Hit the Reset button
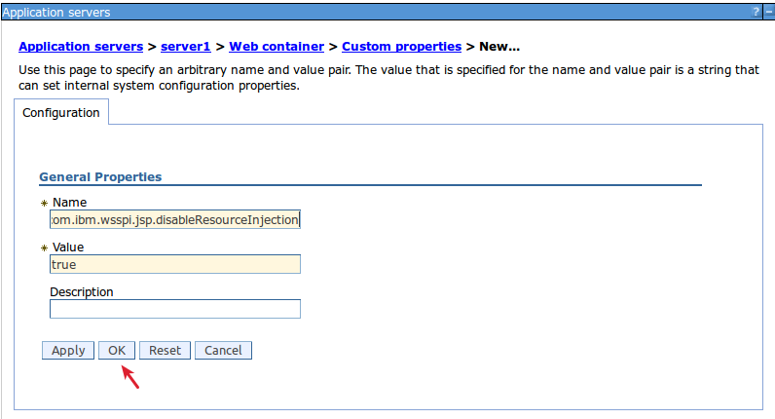The image size is (775, 419). 165,351
